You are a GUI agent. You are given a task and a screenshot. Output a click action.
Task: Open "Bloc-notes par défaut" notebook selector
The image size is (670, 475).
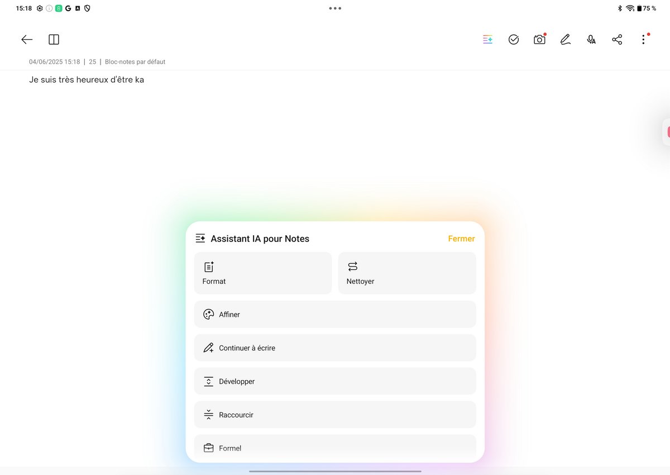pyautogui.click(x=135, y=62)
